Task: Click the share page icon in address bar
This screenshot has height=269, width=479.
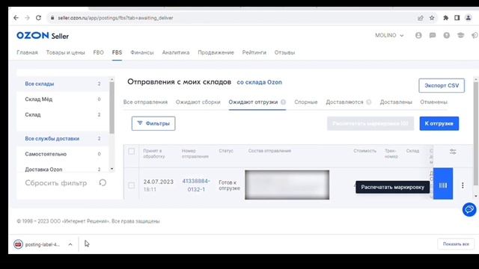Action: [421, 18]
